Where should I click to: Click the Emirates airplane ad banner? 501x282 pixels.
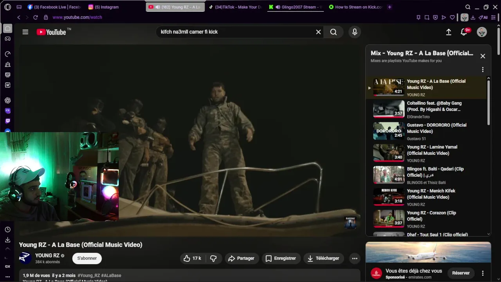[x=428, y=252]
